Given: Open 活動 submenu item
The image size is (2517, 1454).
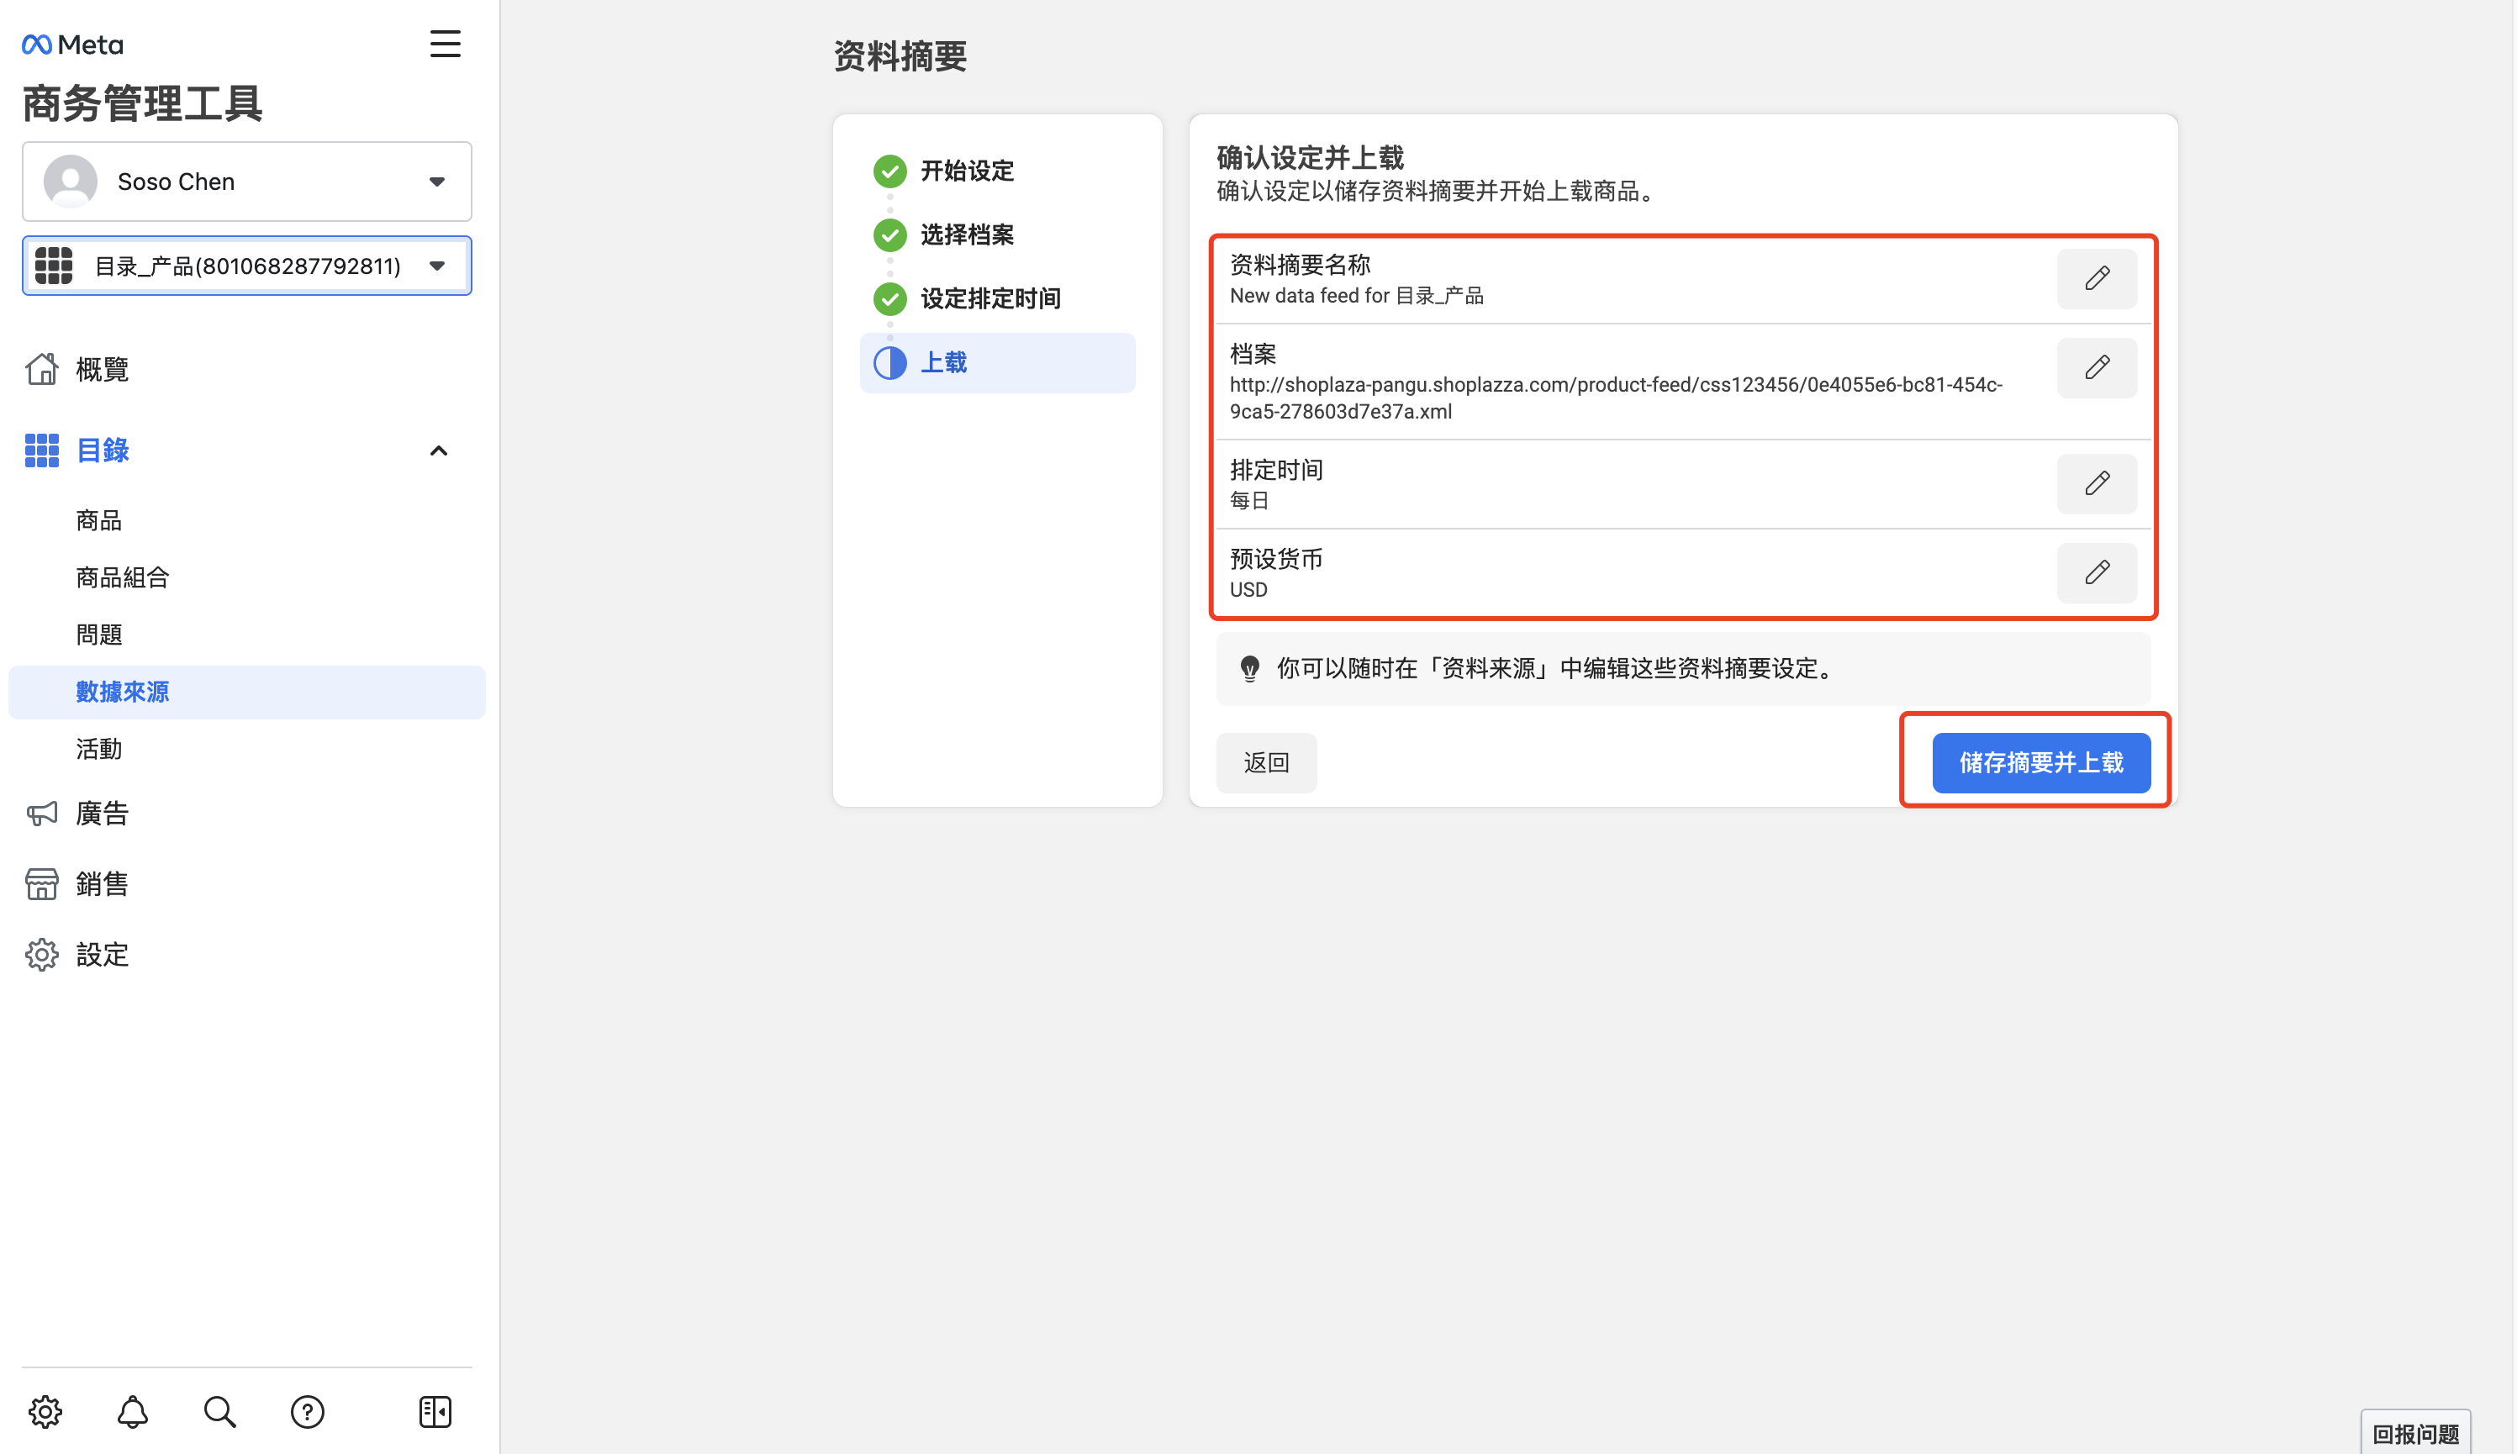Looking at the screenshot, I should tap(99, 749).
